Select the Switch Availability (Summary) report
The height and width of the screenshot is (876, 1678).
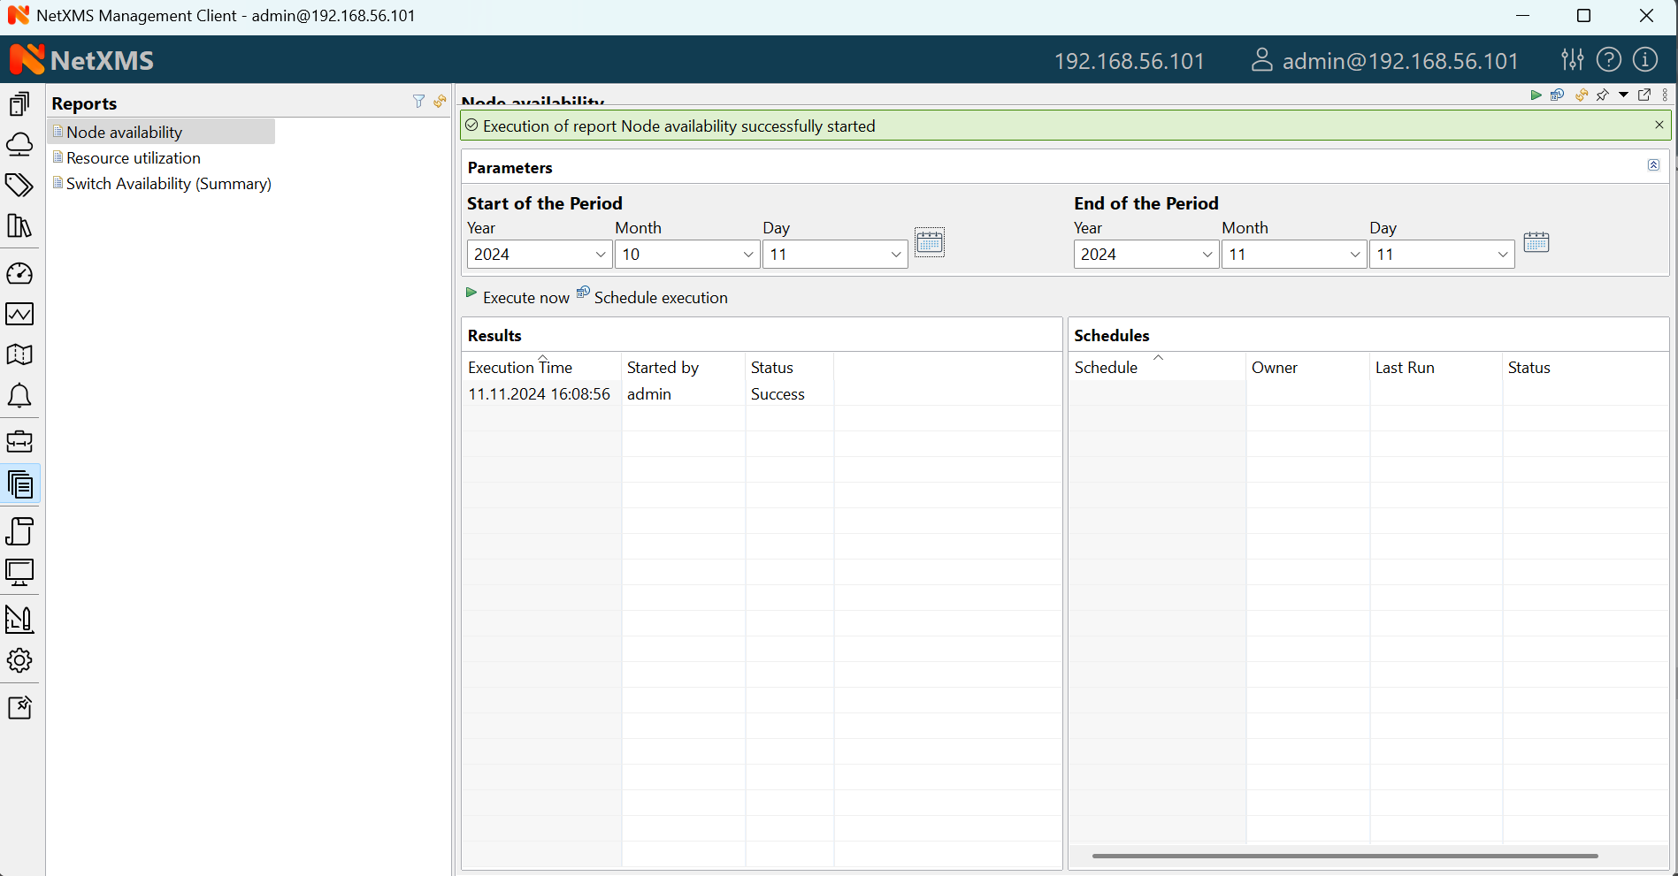tap(168, 184)
